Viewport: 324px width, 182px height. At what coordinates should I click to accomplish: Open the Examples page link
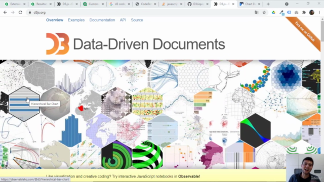pyautogui.click(x=76, y=20)
